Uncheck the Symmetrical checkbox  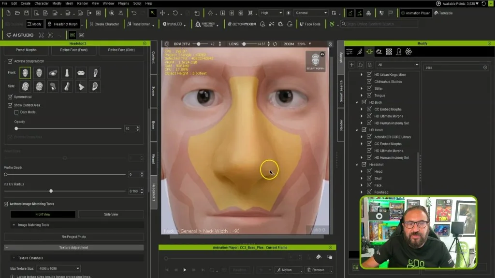pos(10,97)
